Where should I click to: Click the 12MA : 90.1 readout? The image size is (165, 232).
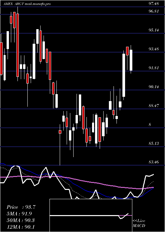pos(20,227)
